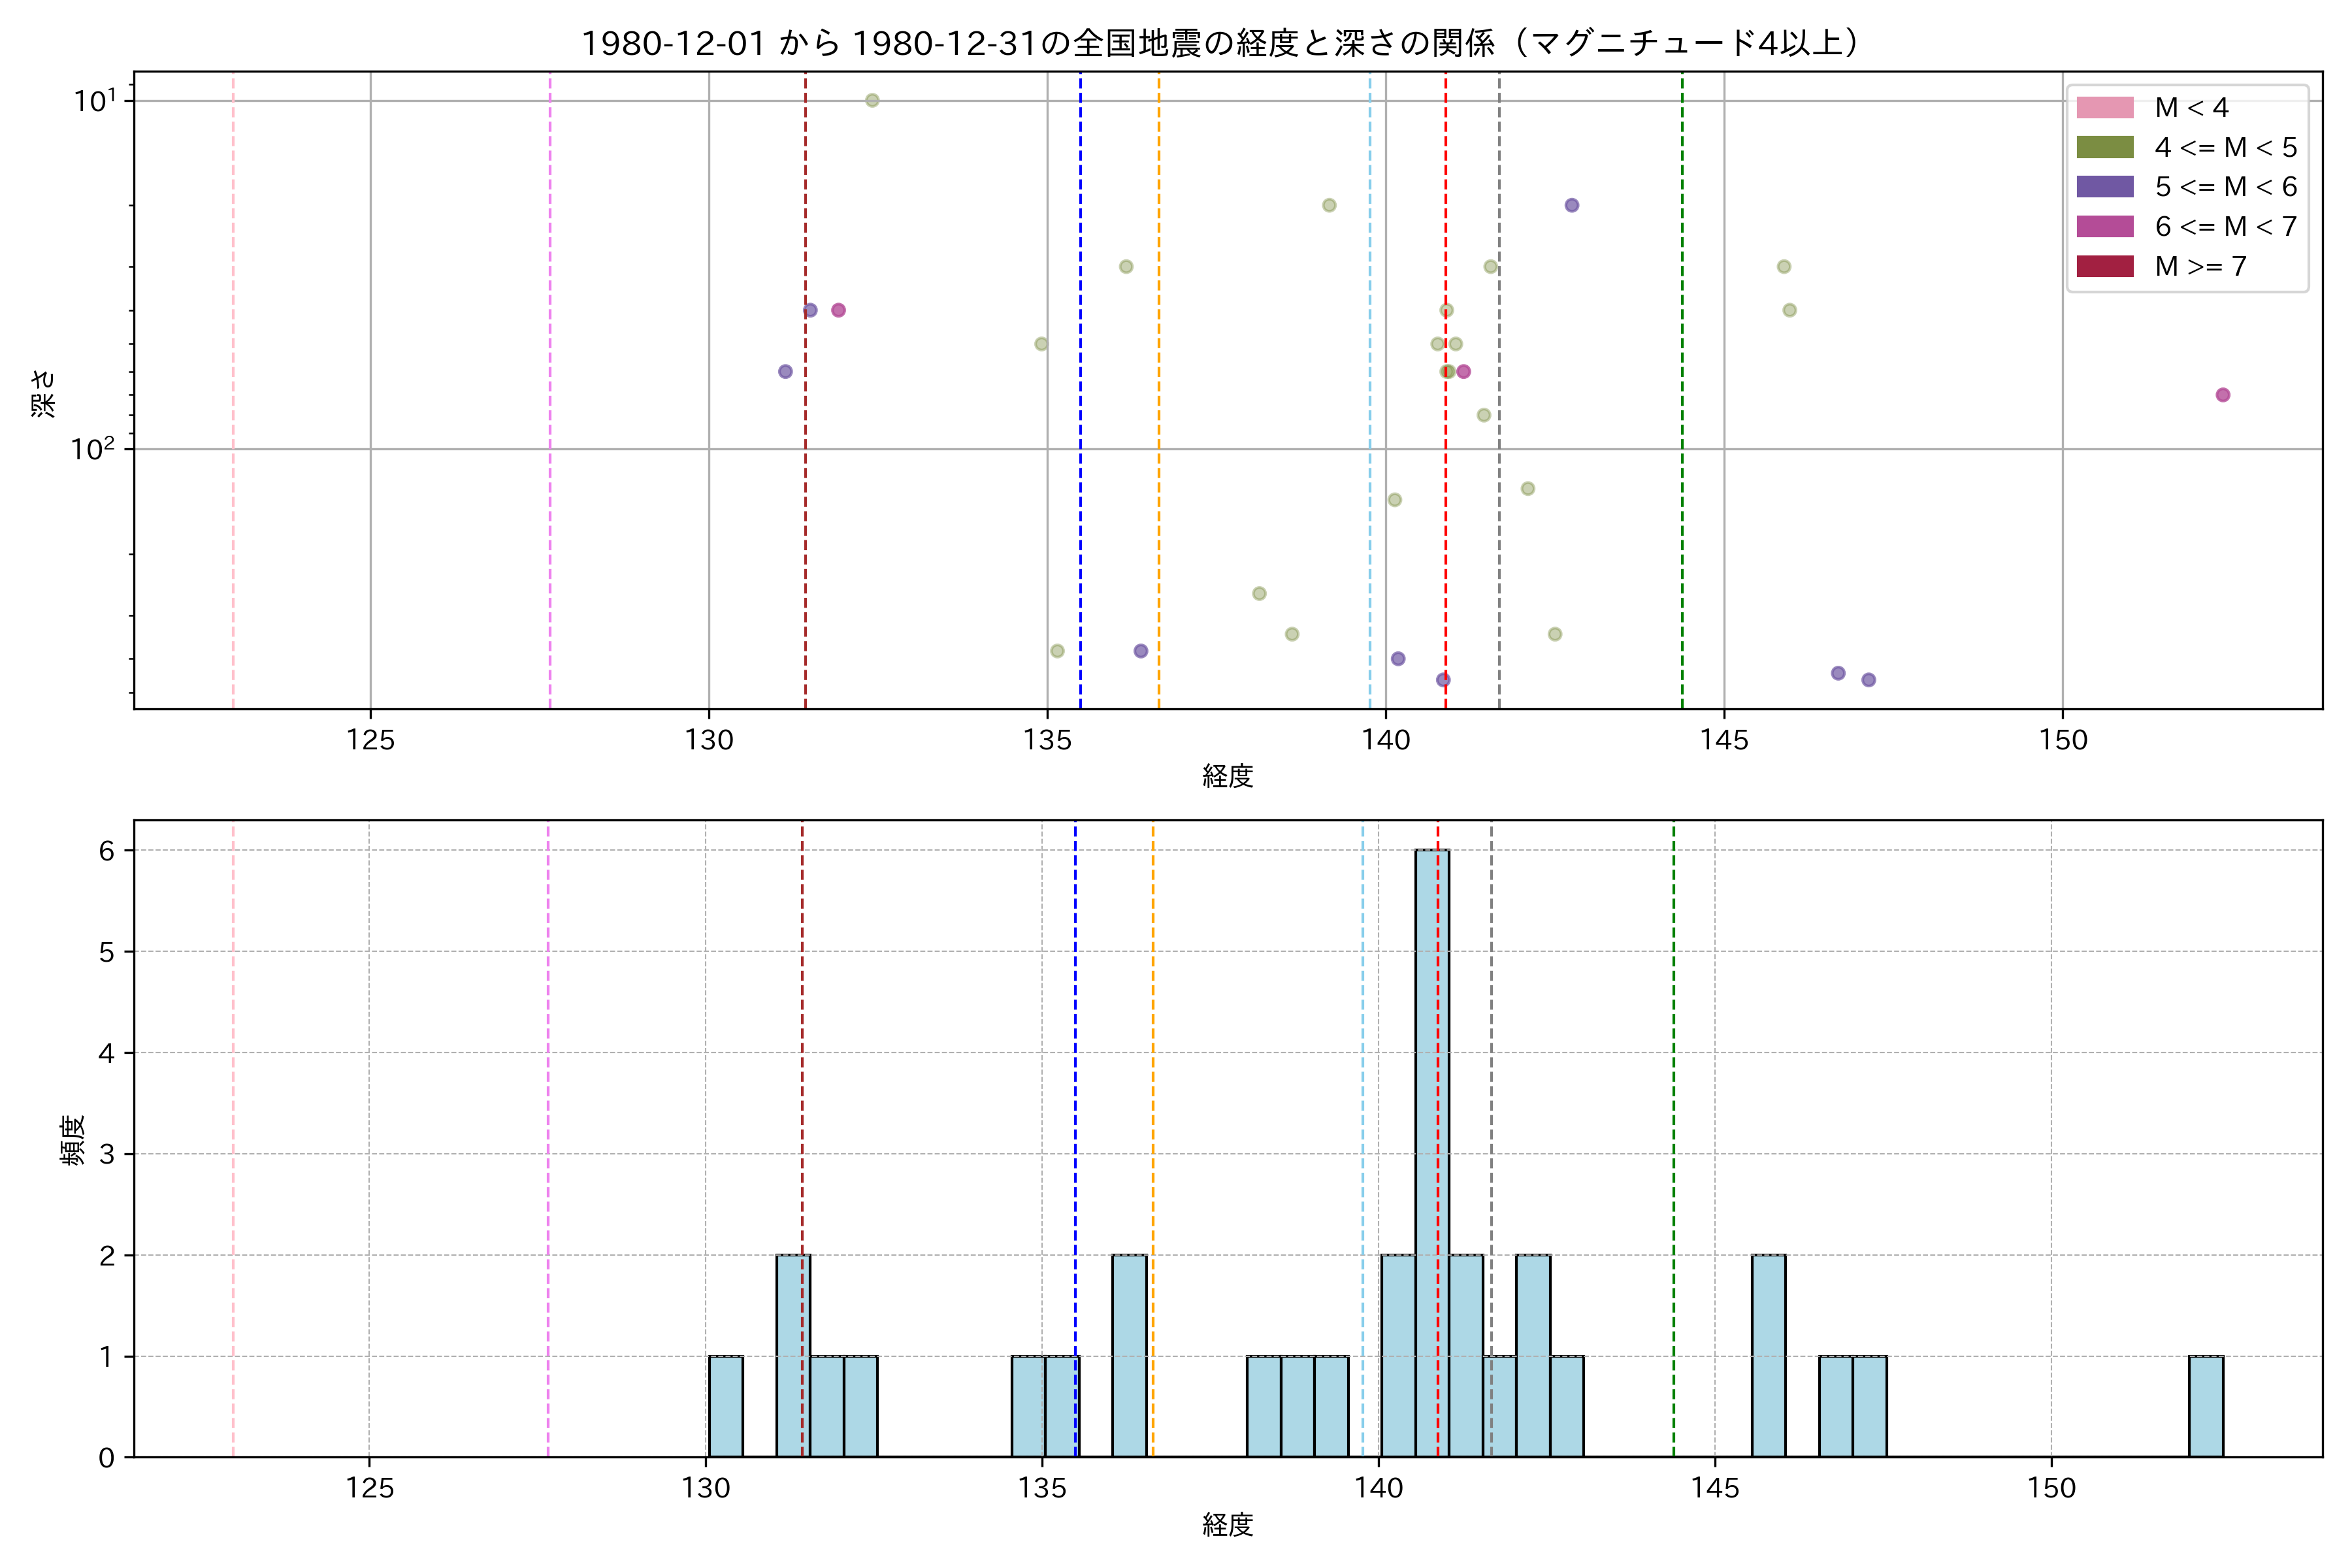
Task: Click the 150 tick label on histogram x-axis
Action: (2051, 1488)
